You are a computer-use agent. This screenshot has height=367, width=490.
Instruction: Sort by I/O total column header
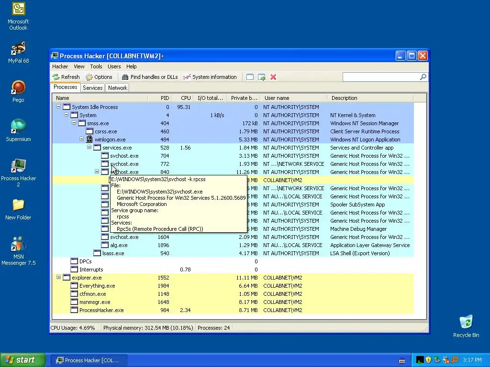pyautogui.click(x=210, y=98)
